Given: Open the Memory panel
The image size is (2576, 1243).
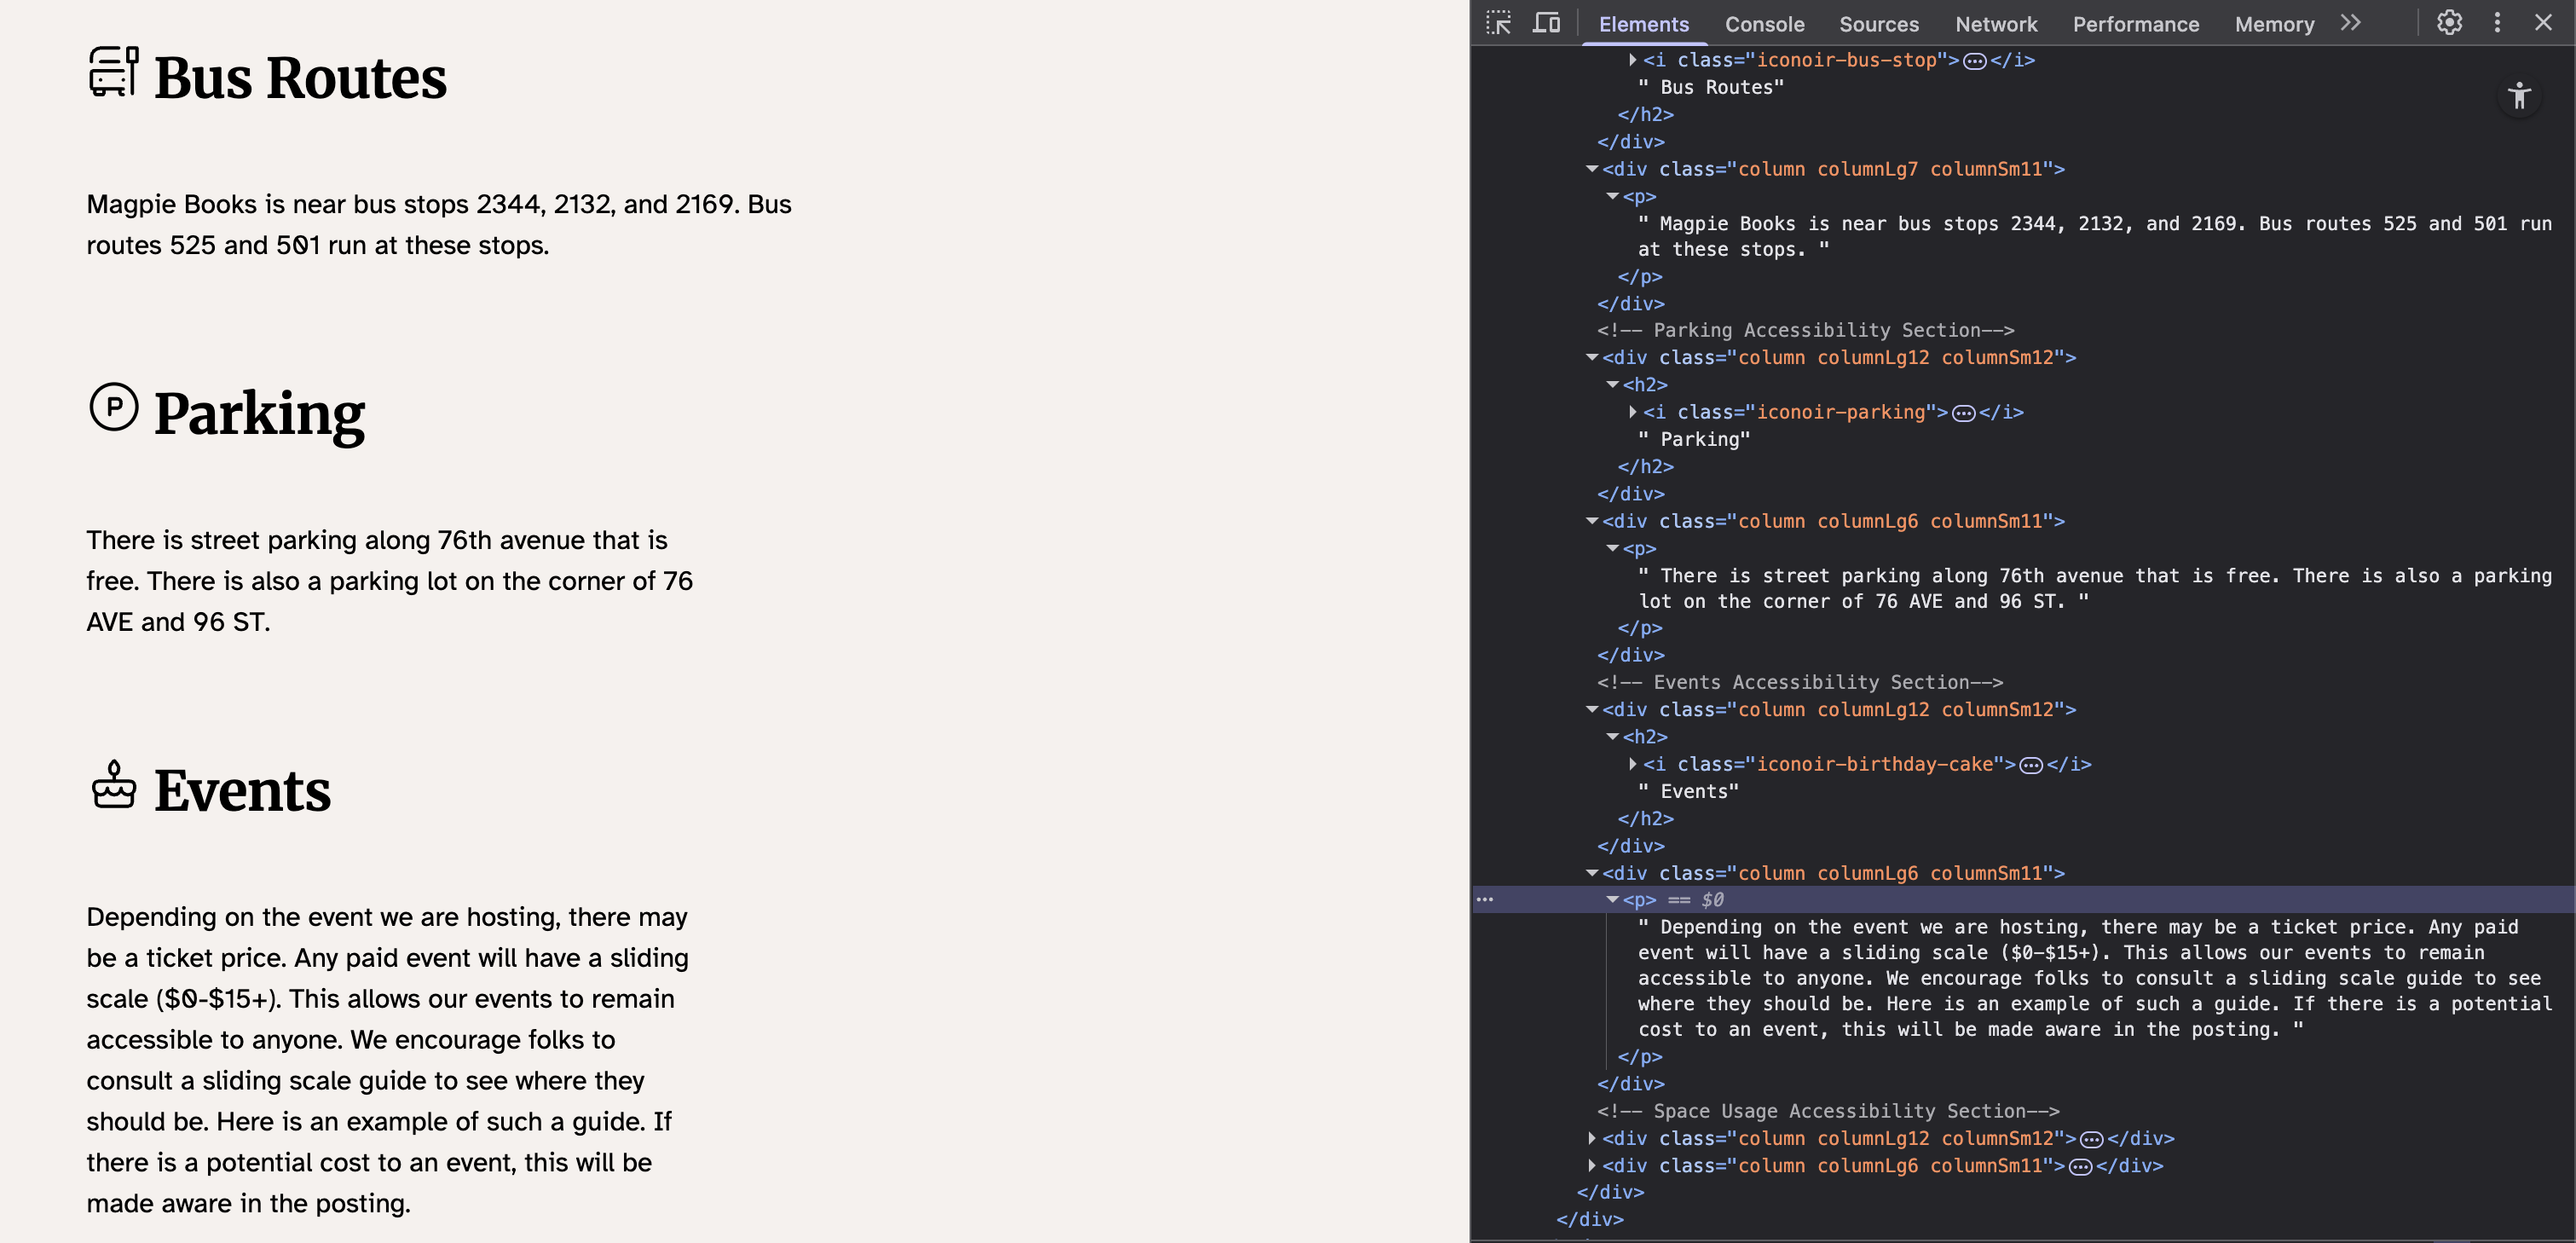Looking at the screenshot, I should click(x=2274, y=24).
